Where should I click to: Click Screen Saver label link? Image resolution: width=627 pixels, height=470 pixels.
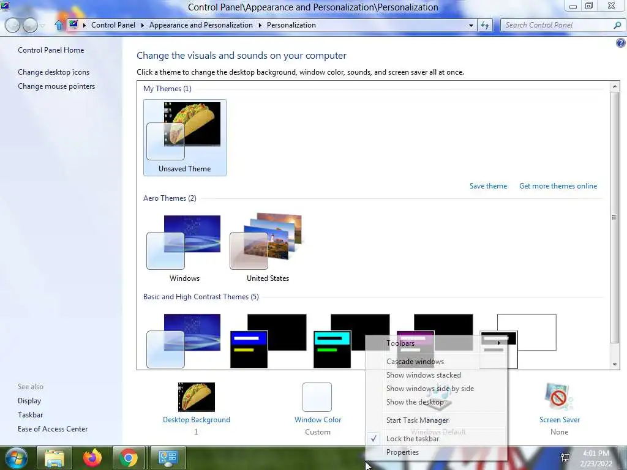(x=560, y=420)
